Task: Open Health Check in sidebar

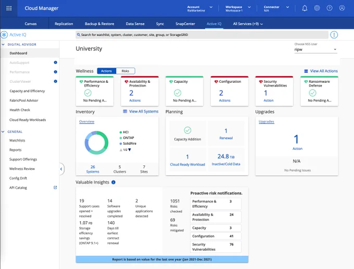Action: [20, 110]
